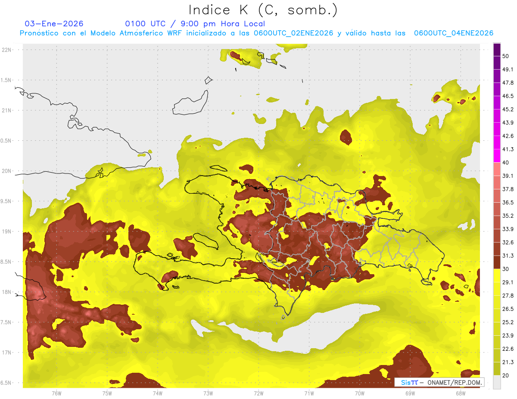The image size is (517, 399).
Task: Click the colorbar value "41.3"
Action: (508, 149)
